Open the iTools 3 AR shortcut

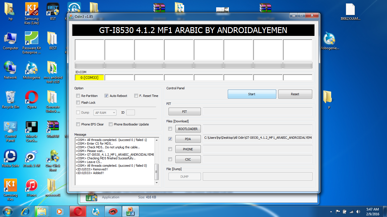(31, 158)
